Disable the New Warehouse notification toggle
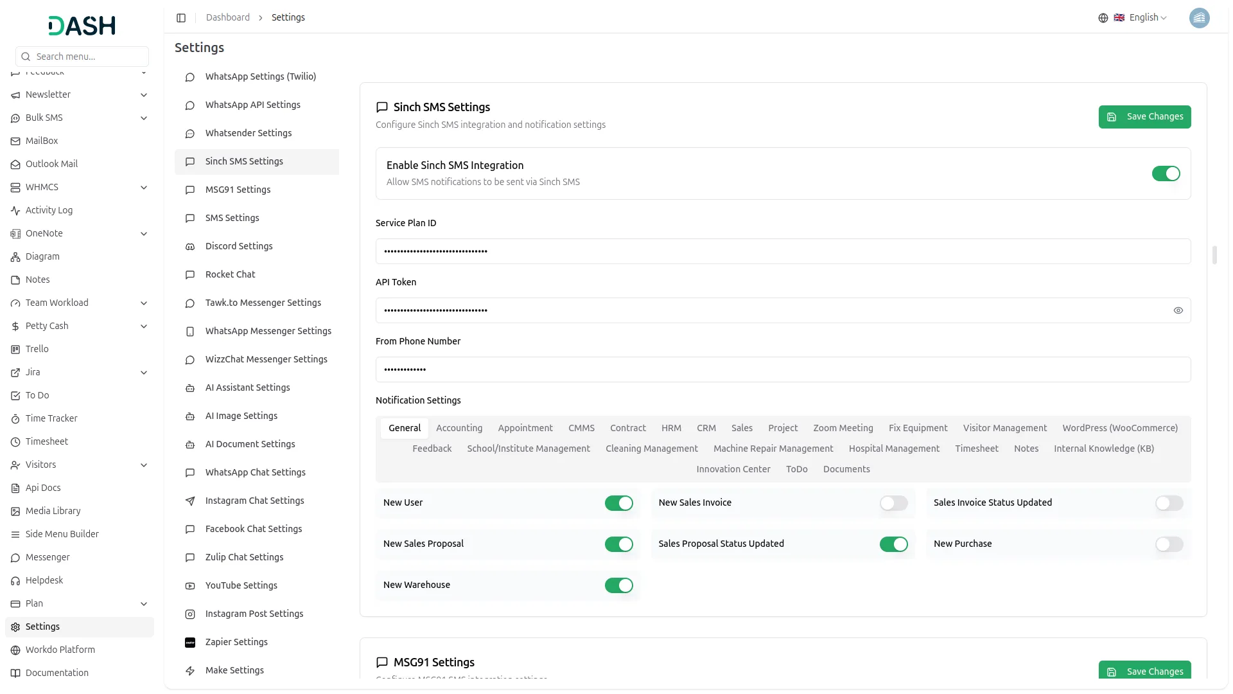 pos(618,585)
